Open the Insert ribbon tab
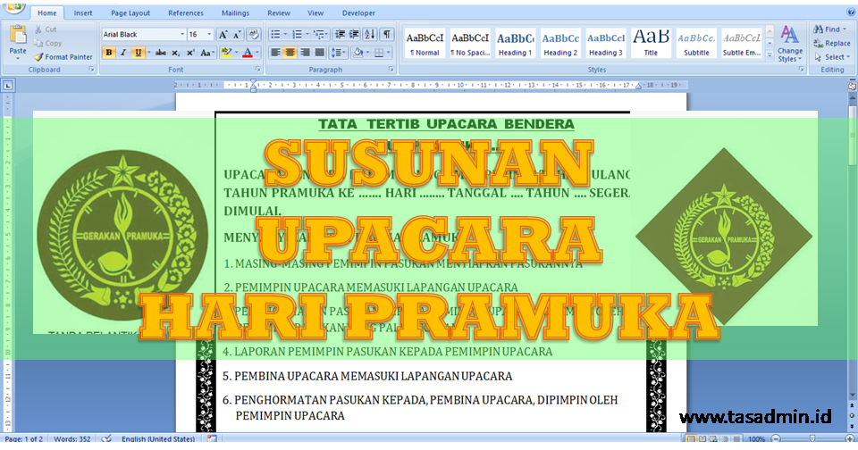The width and height of the screenshot is (858, 450). click(83, 13)
